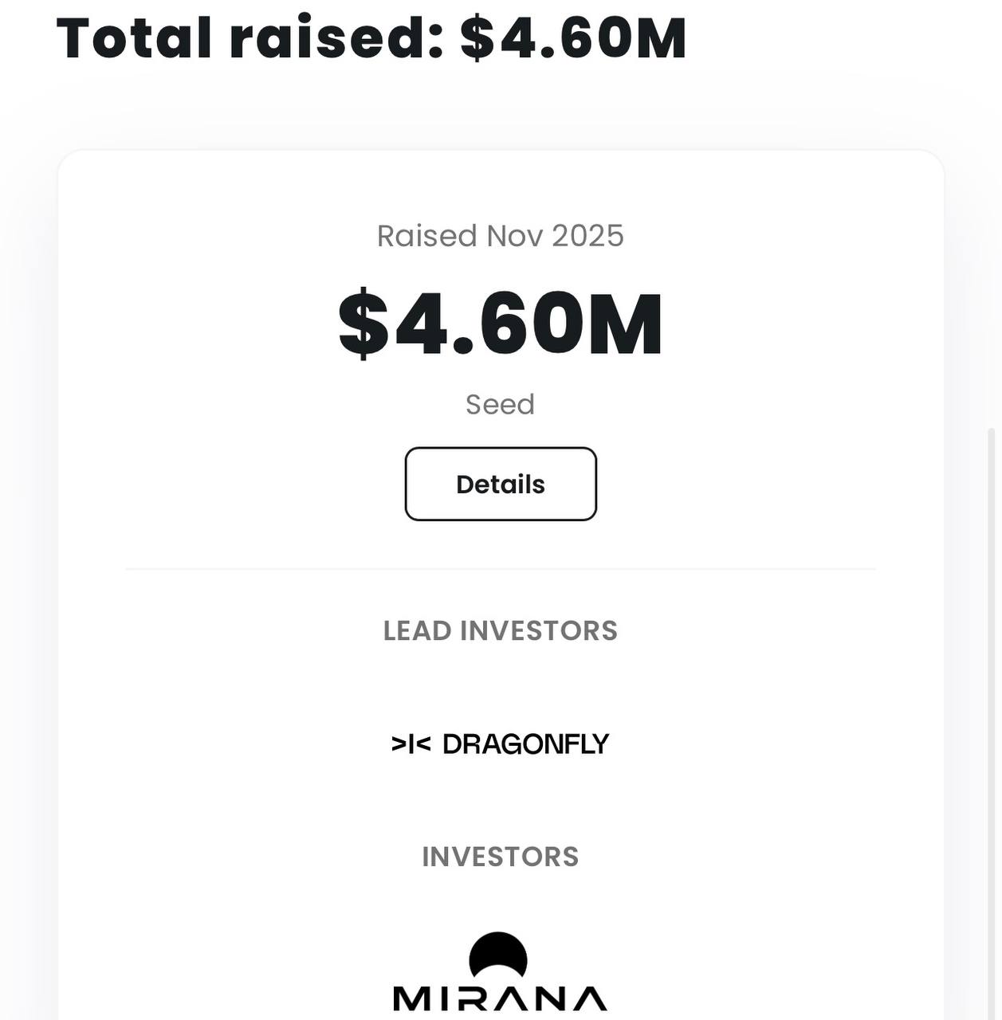This screenshot has height=1020, width=1002.
Task: Click the "Raised Nov 2025" date text
Action: 500,236
